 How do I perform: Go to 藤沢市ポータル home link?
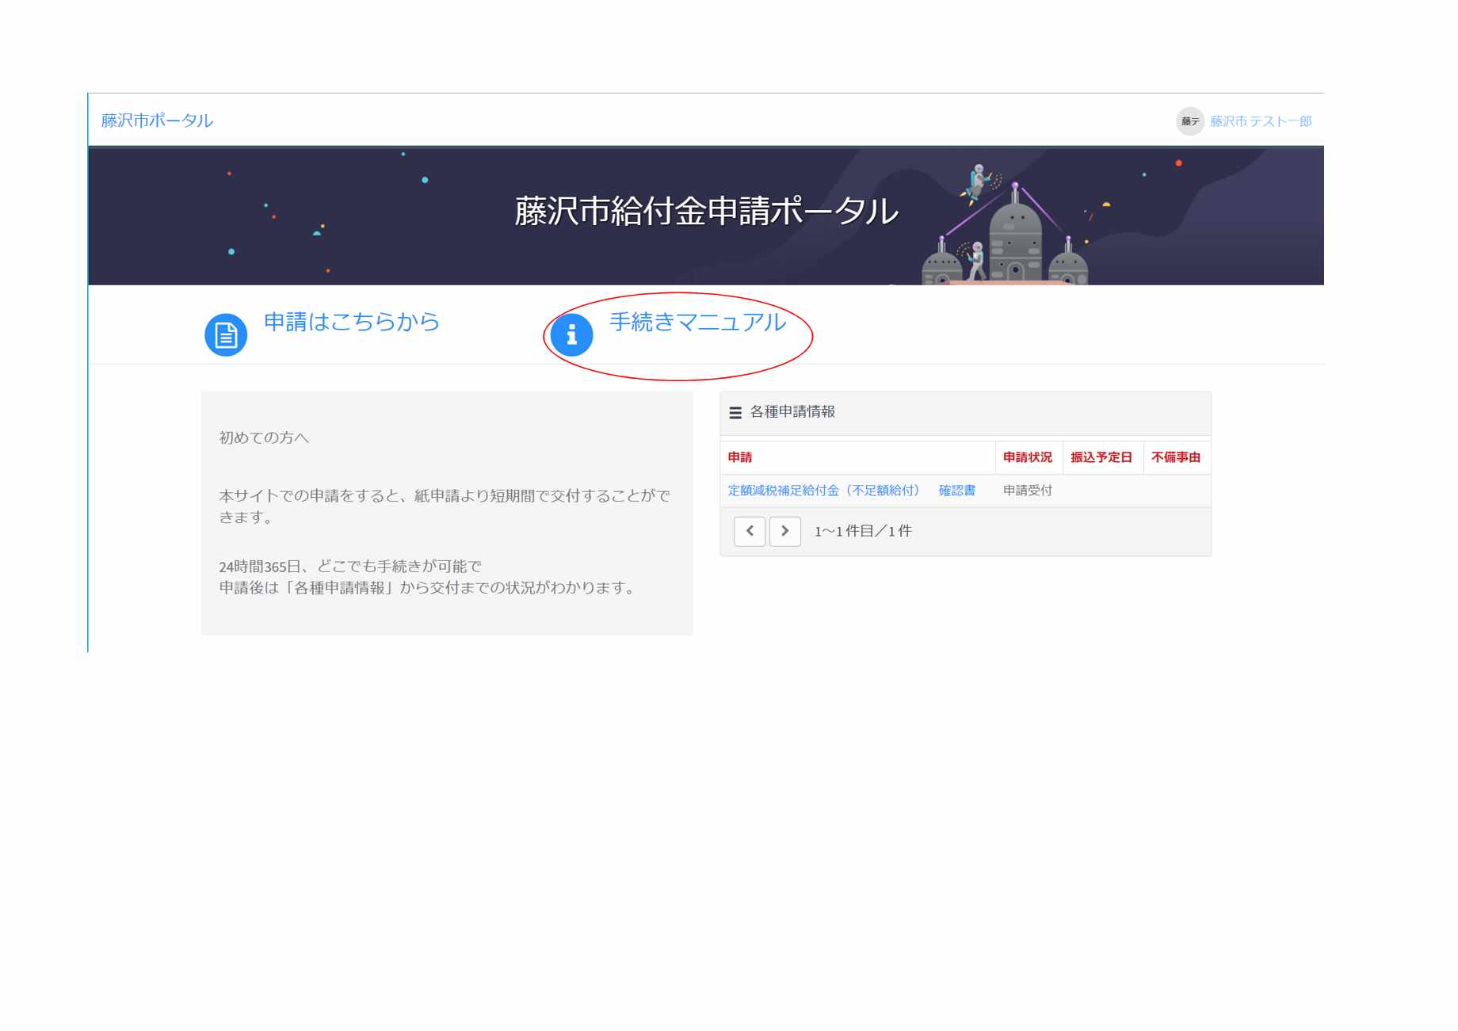[157, 120]
